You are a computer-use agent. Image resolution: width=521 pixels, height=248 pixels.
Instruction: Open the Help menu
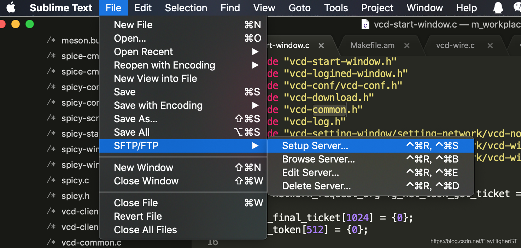(x=466, y=8)
